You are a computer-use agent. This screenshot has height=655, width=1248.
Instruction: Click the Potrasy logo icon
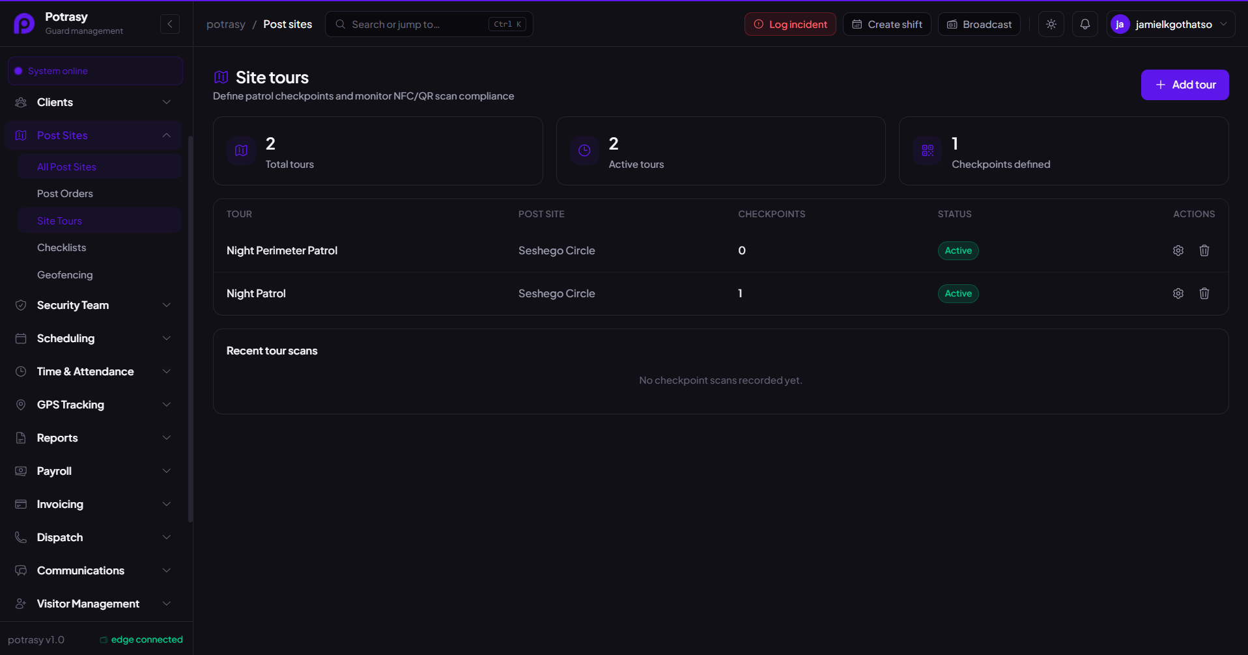pos(24,24)
